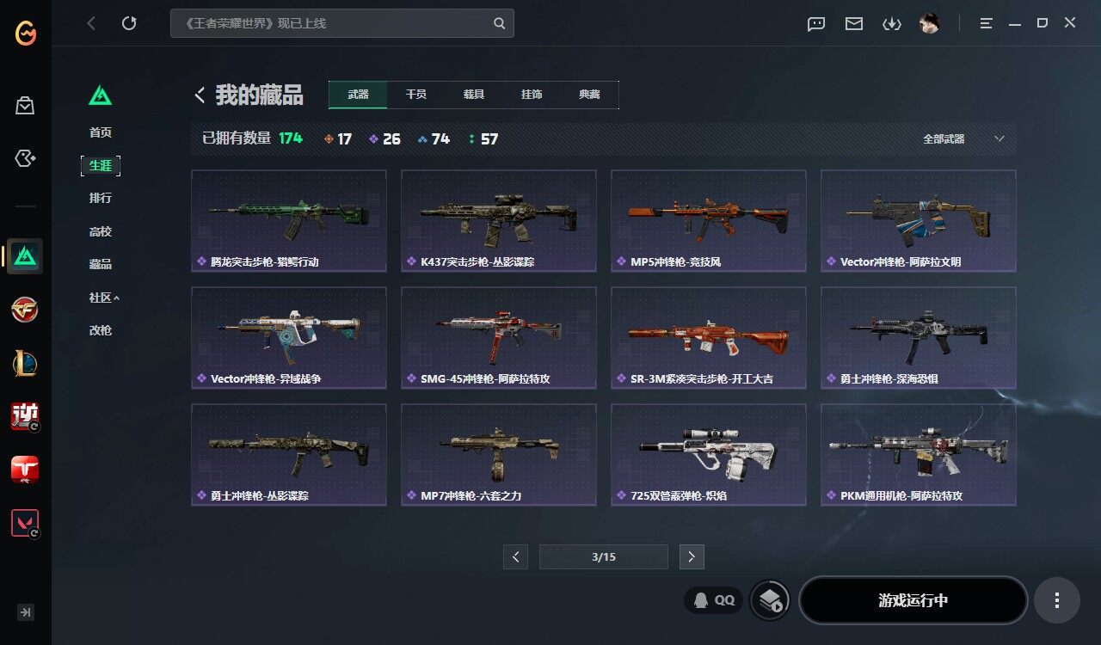
Task: Expand the 全部武器 filter dropdown
Action: 963,138
